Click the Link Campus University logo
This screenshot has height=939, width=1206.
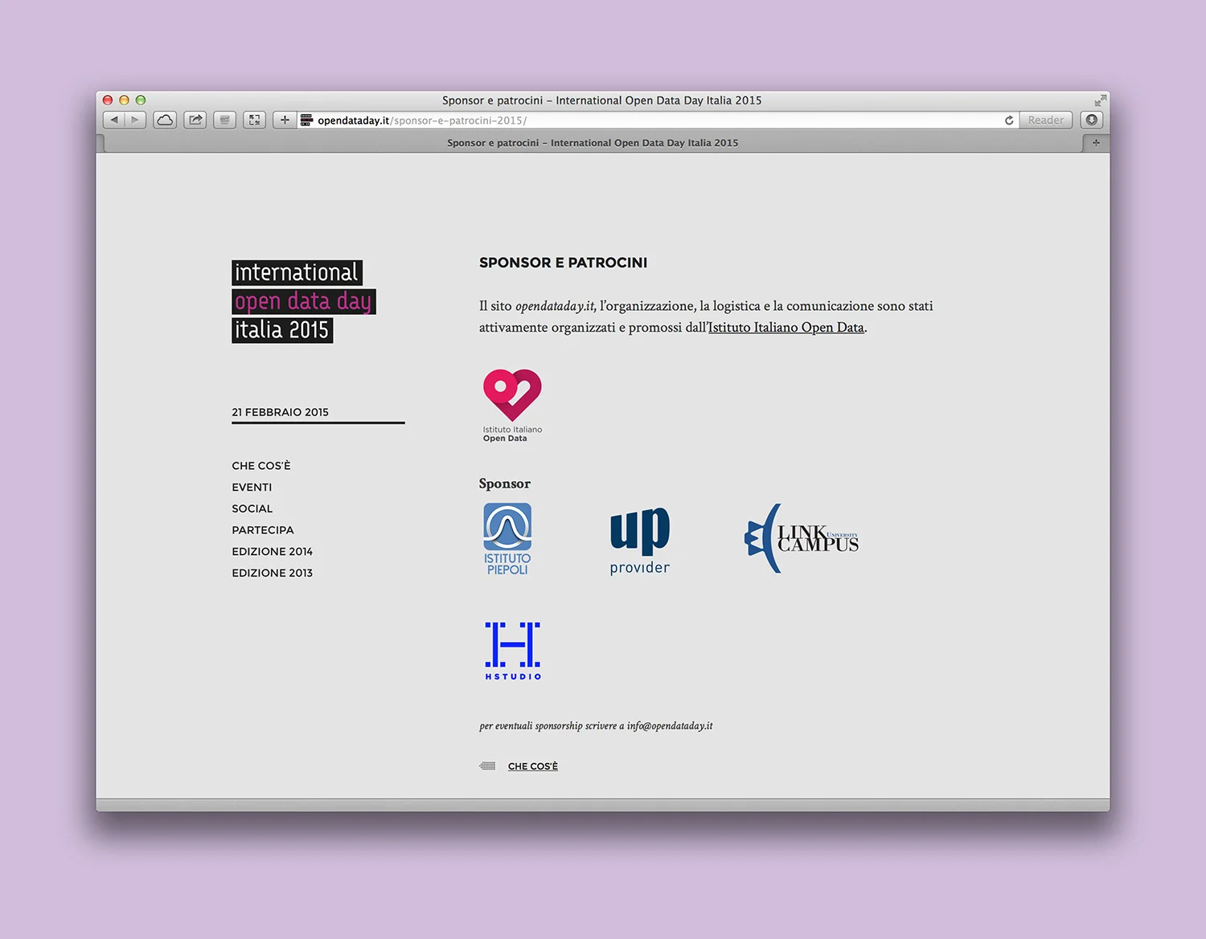(x=802, y=538)
